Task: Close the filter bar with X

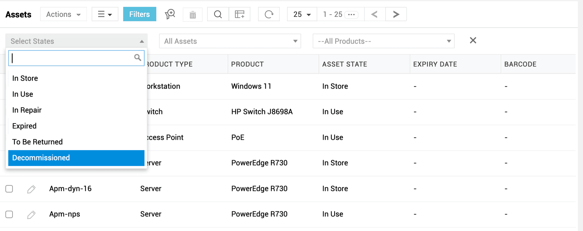Action: pyautogui.click(x=473, y=41)
